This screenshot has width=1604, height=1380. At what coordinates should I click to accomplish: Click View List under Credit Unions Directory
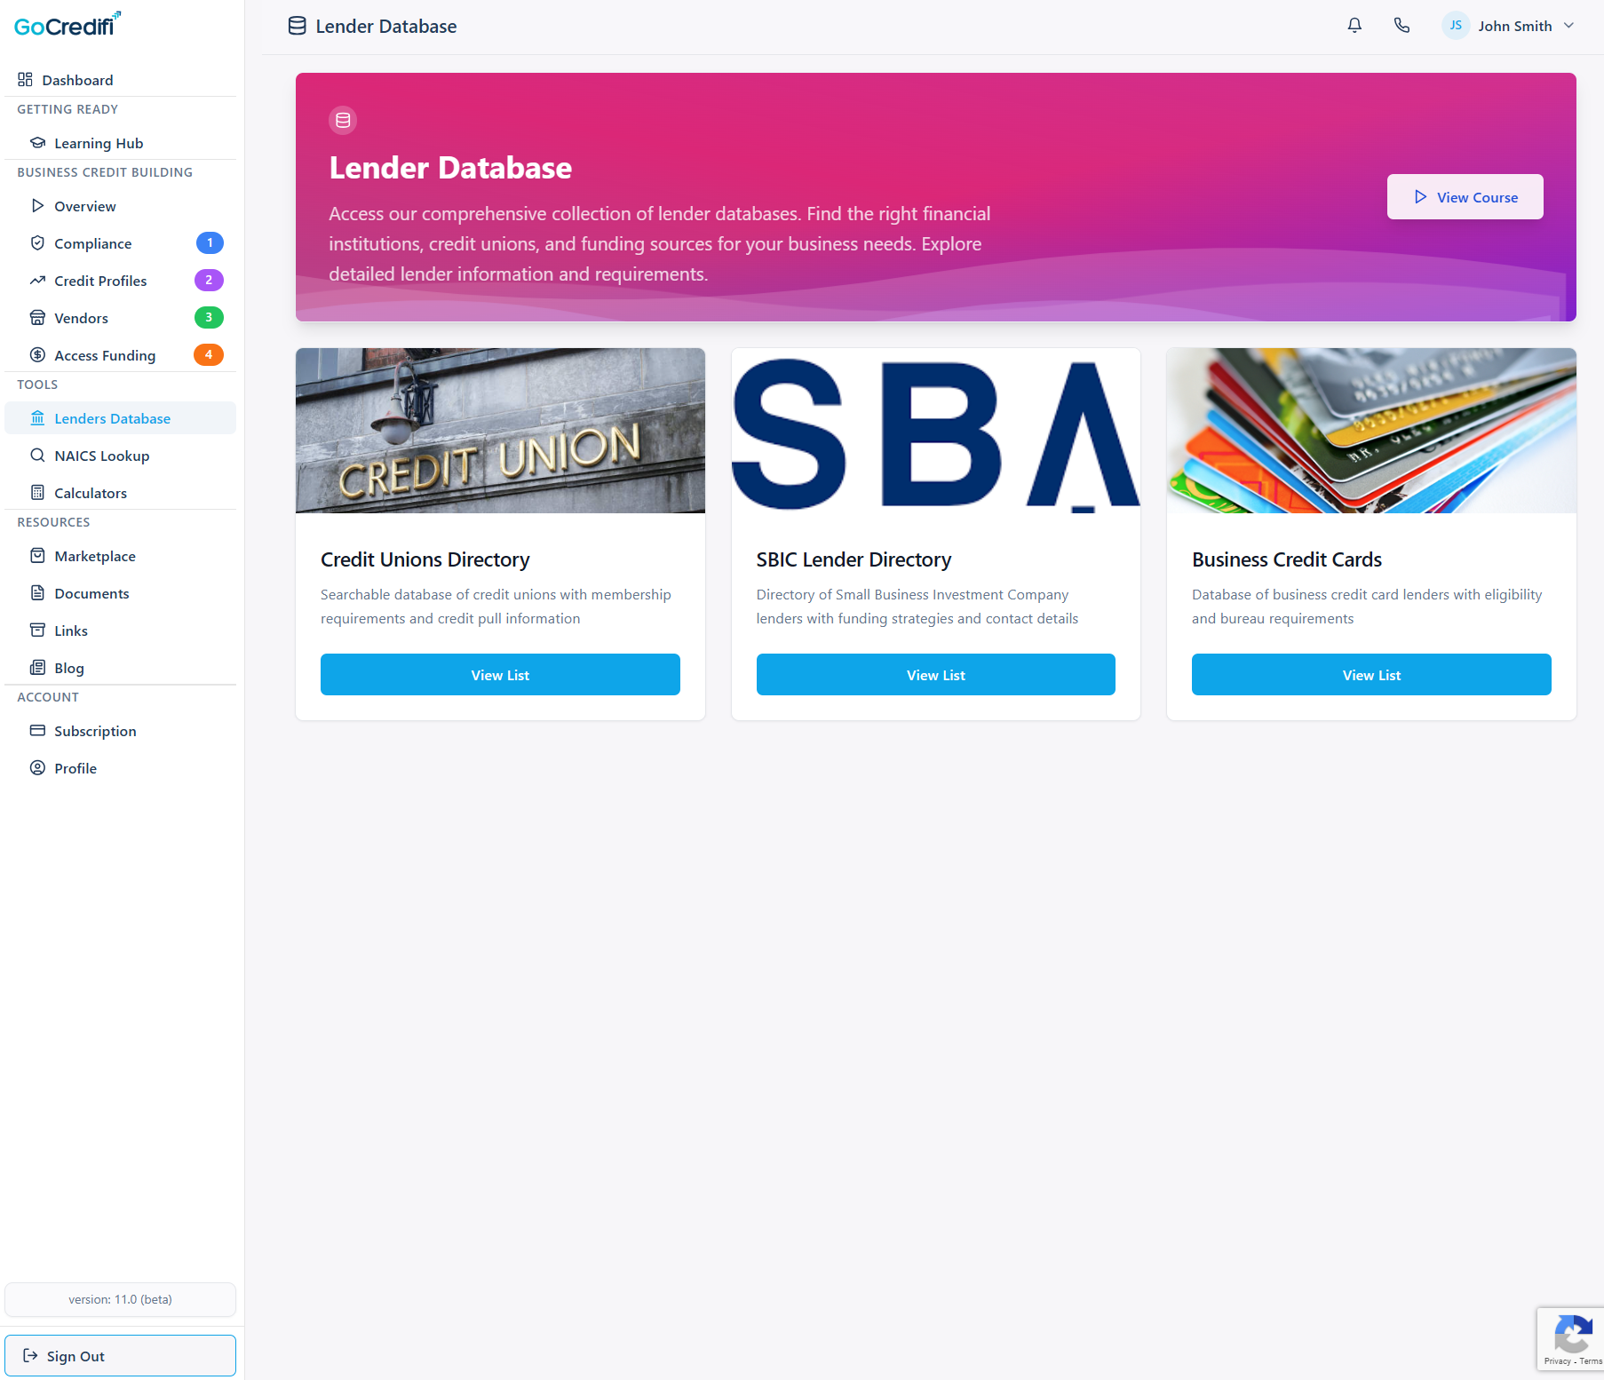499,674
